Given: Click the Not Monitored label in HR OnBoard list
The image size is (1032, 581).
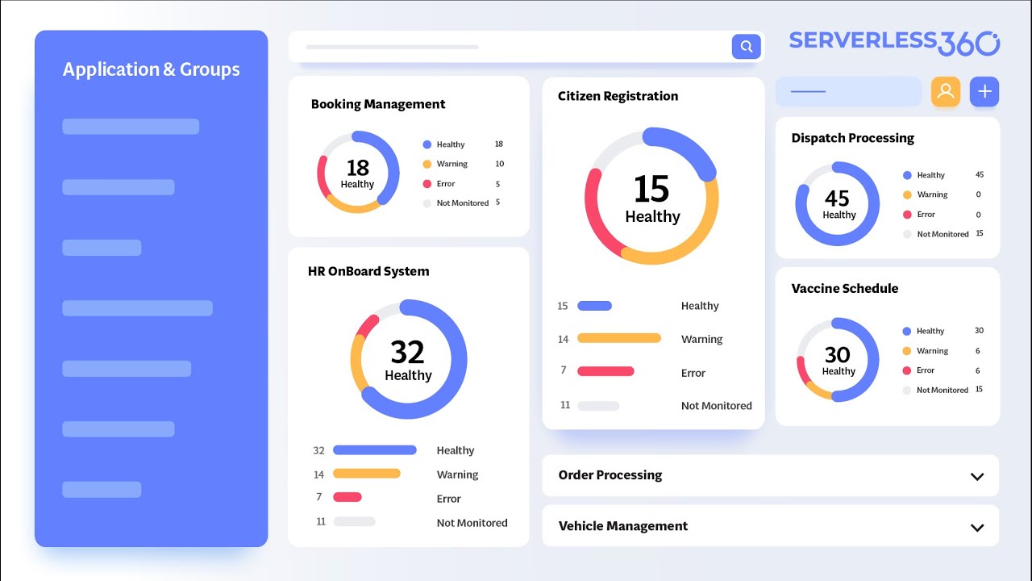Looking at the screenshot, I should pos(472,523).
